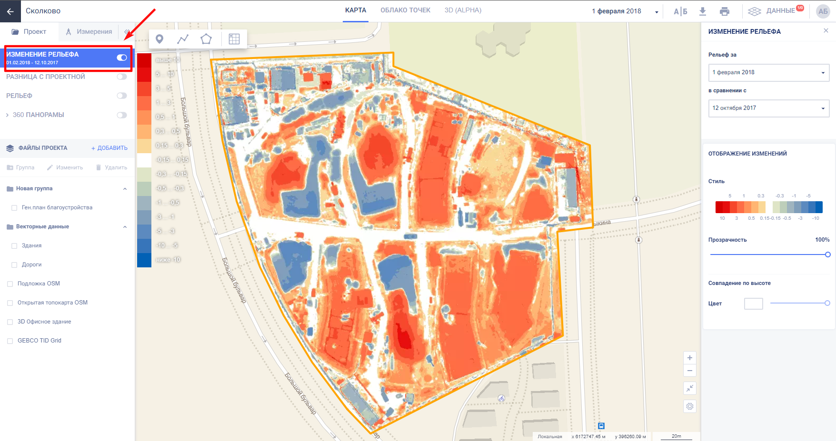The image size is (836, 441).
Task: Click the print icon
Action: 725,11
